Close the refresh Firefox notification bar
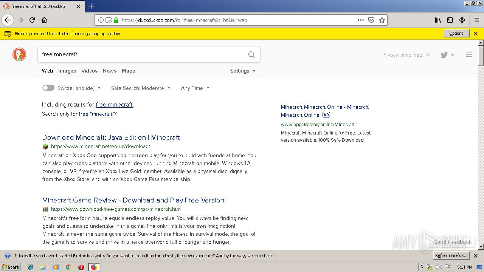Viewport: 484px width, 272px height. (x=476, y=256)
